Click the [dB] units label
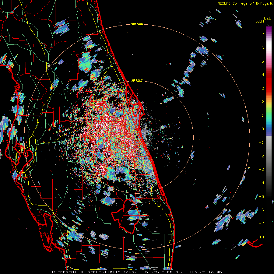The height and width of the screenshot is (274, 274). coord(260,21)
